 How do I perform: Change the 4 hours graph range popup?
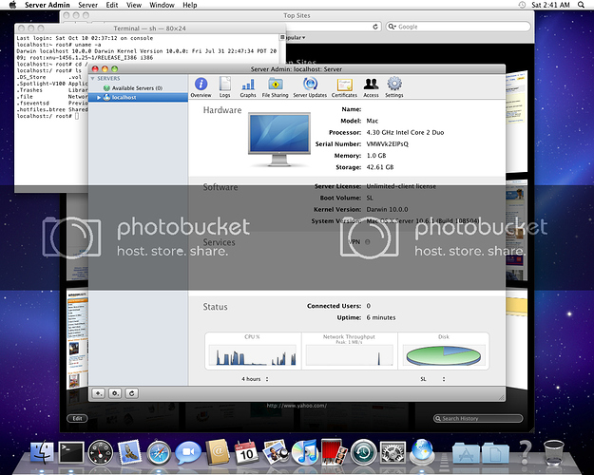tap(255, 379)
